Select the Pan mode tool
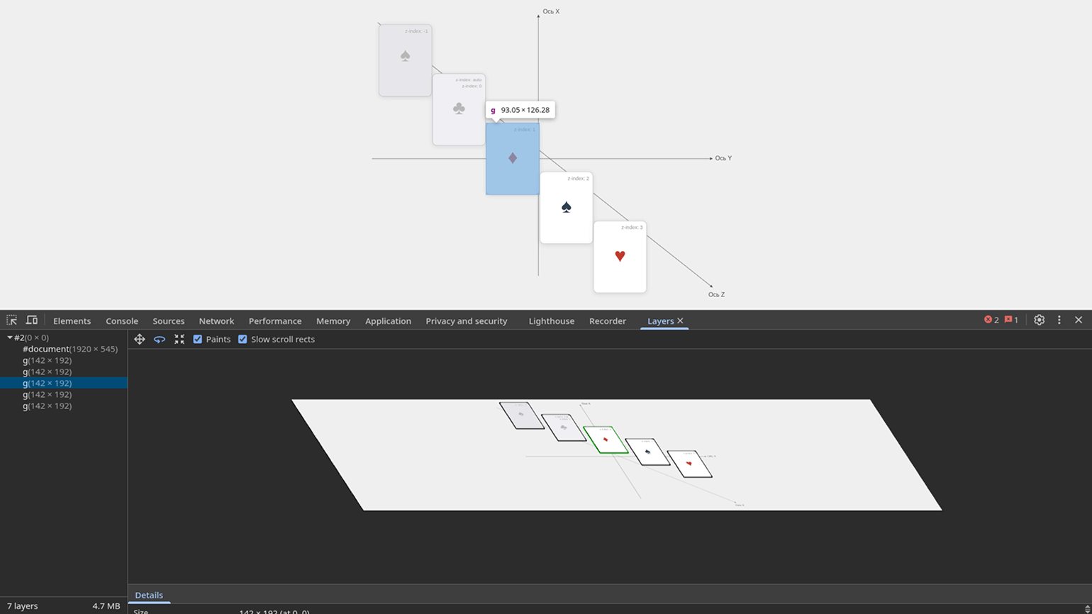The height and width of the screenshot is (614, 1092). click(140, 340)
